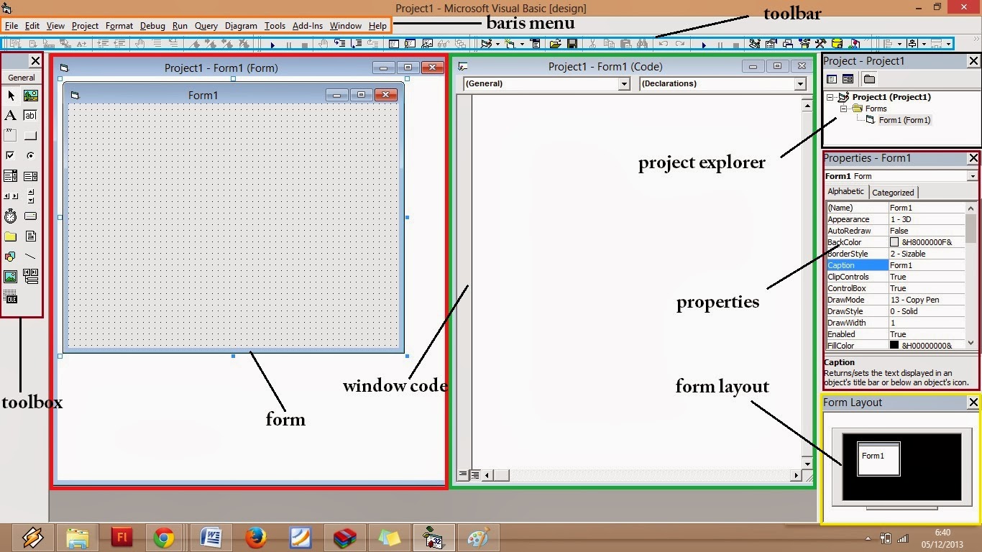Select the HScrollBar control tool
The width and height of the screenshot is (982, 552).
click(11, 196)
